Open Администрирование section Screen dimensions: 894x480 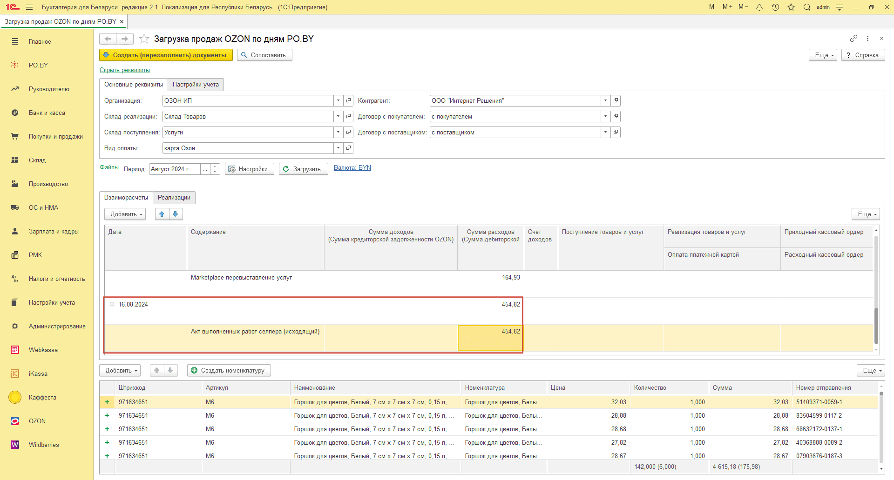[57, 327]
